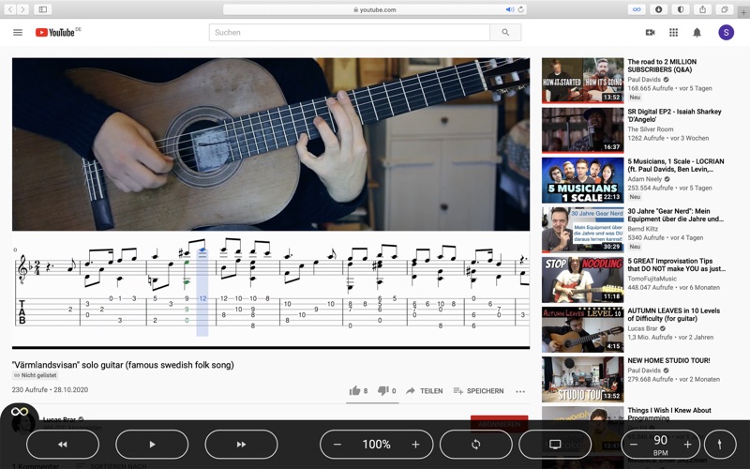Like the video with thumbs up
750x469 pixels.
355,391
